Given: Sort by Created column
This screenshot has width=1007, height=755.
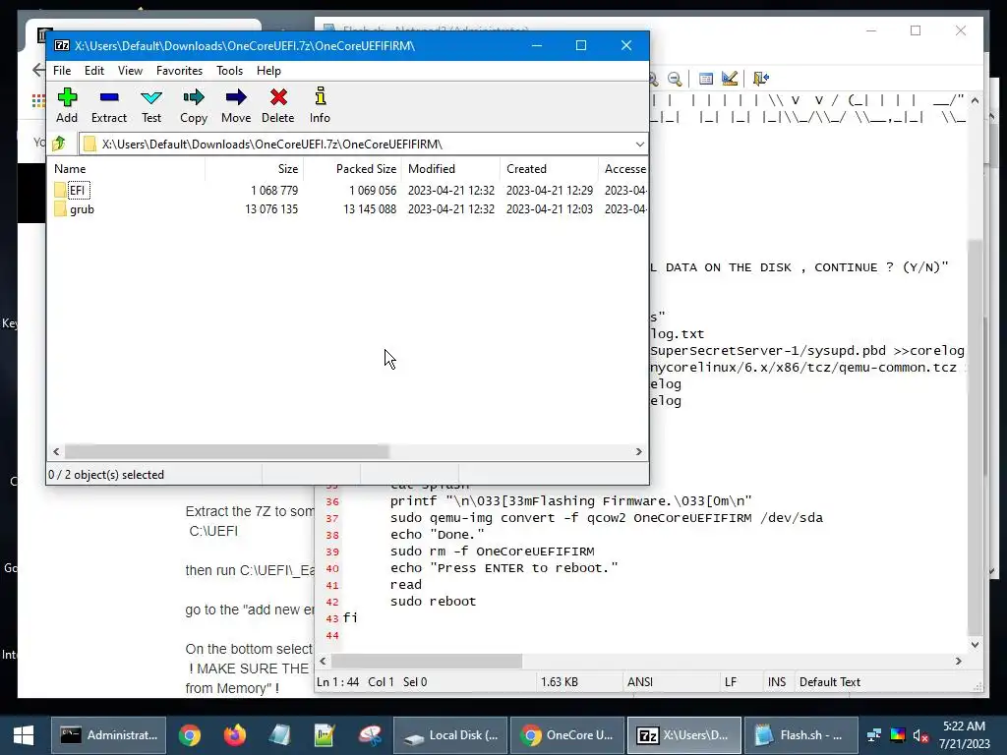Looking at the screenshot, I should 549,169.
